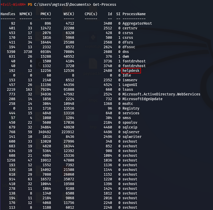The image size is (213, 210).
Task: Click lsass WS value 91888
Action: [69, 89]
